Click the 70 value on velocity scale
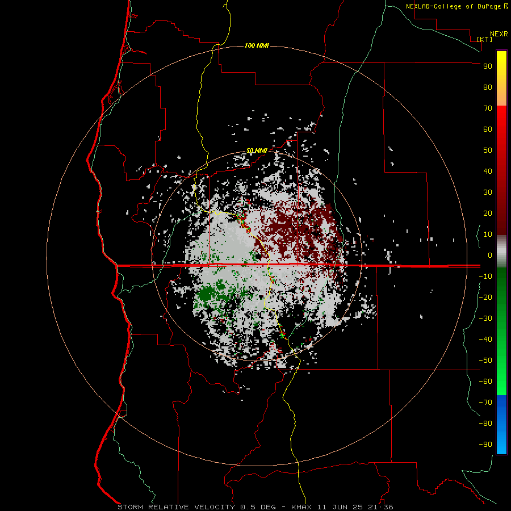Screen dimensions: 511x511 click(488, 108)
